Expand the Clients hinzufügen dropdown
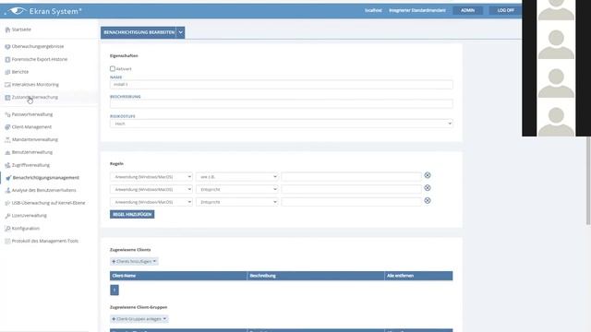This screenshot has width=591, height=332. coord(134,261)
